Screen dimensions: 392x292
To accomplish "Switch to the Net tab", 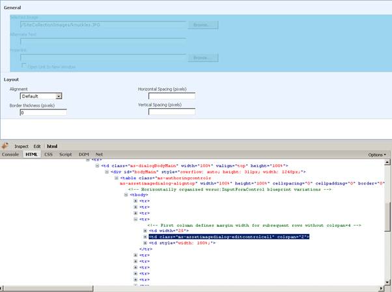I will tap(99, 154).
